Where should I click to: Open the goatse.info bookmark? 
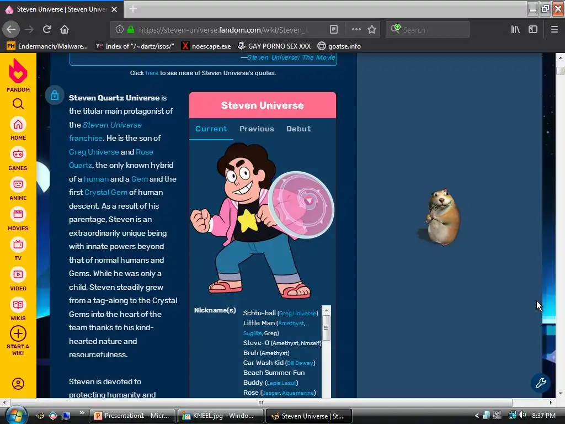click(339, 46)
